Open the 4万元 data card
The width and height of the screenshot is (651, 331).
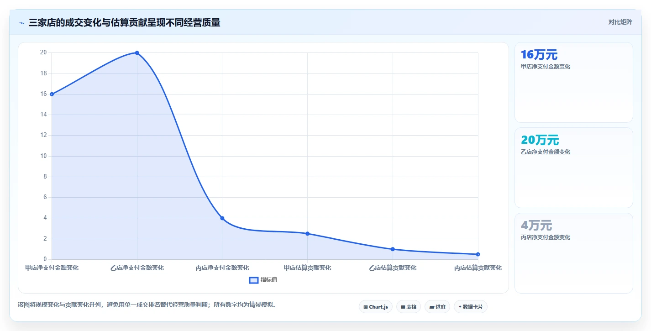point(573,253)
